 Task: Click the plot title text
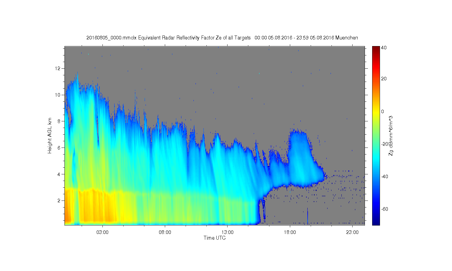(x=222, y=38)
